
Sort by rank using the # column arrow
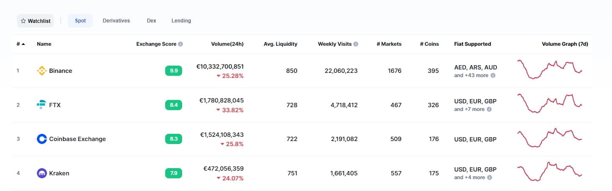click(x=21, y=44)
